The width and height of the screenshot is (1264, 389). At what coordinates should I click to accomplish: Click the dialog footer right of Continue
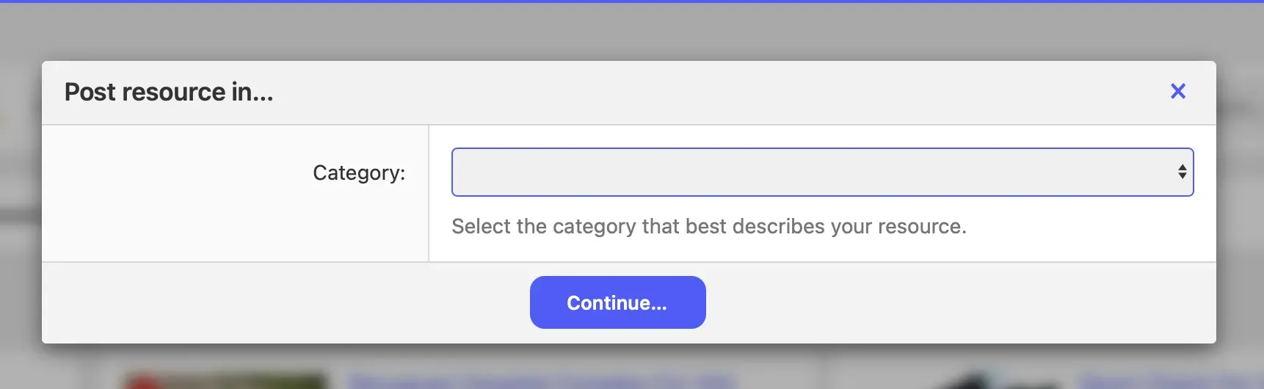click(954, 302)
